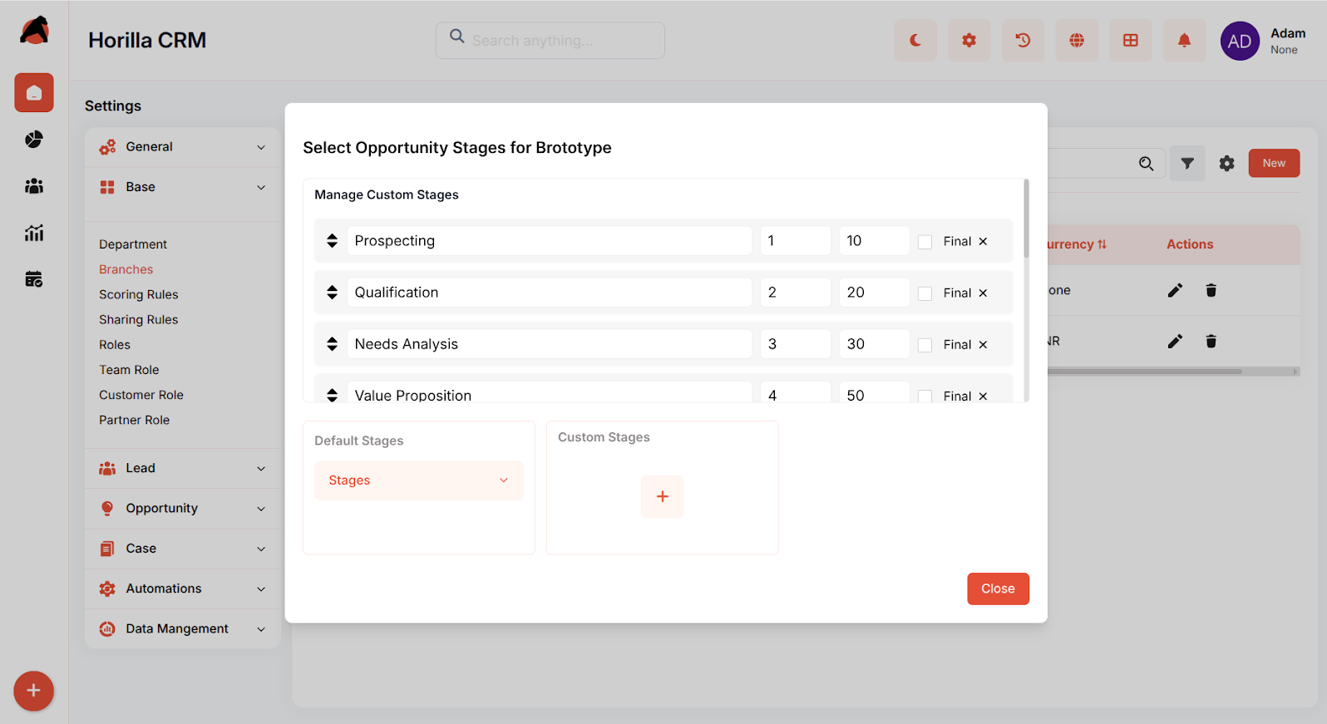
Task: Check Final for Qualification stage
Action: point(925,293)
